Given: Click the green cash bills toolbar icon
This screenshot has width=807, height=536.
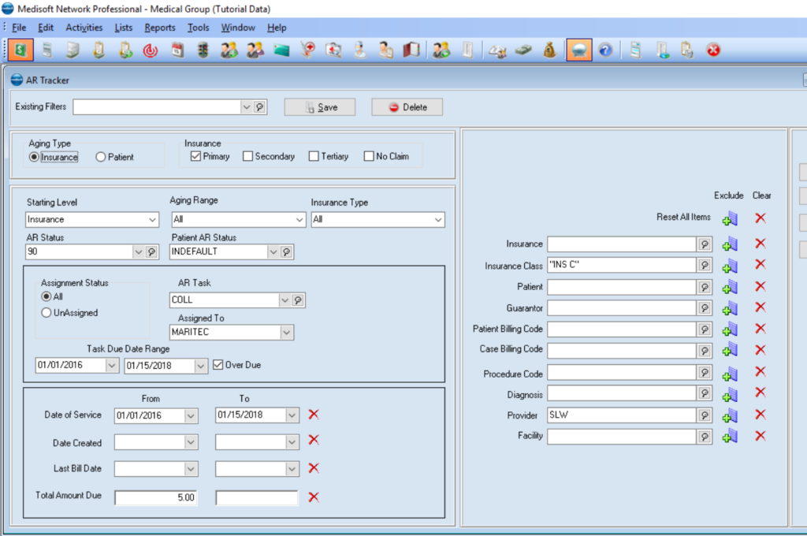Looking at the screenshot, I should (523, 50).
